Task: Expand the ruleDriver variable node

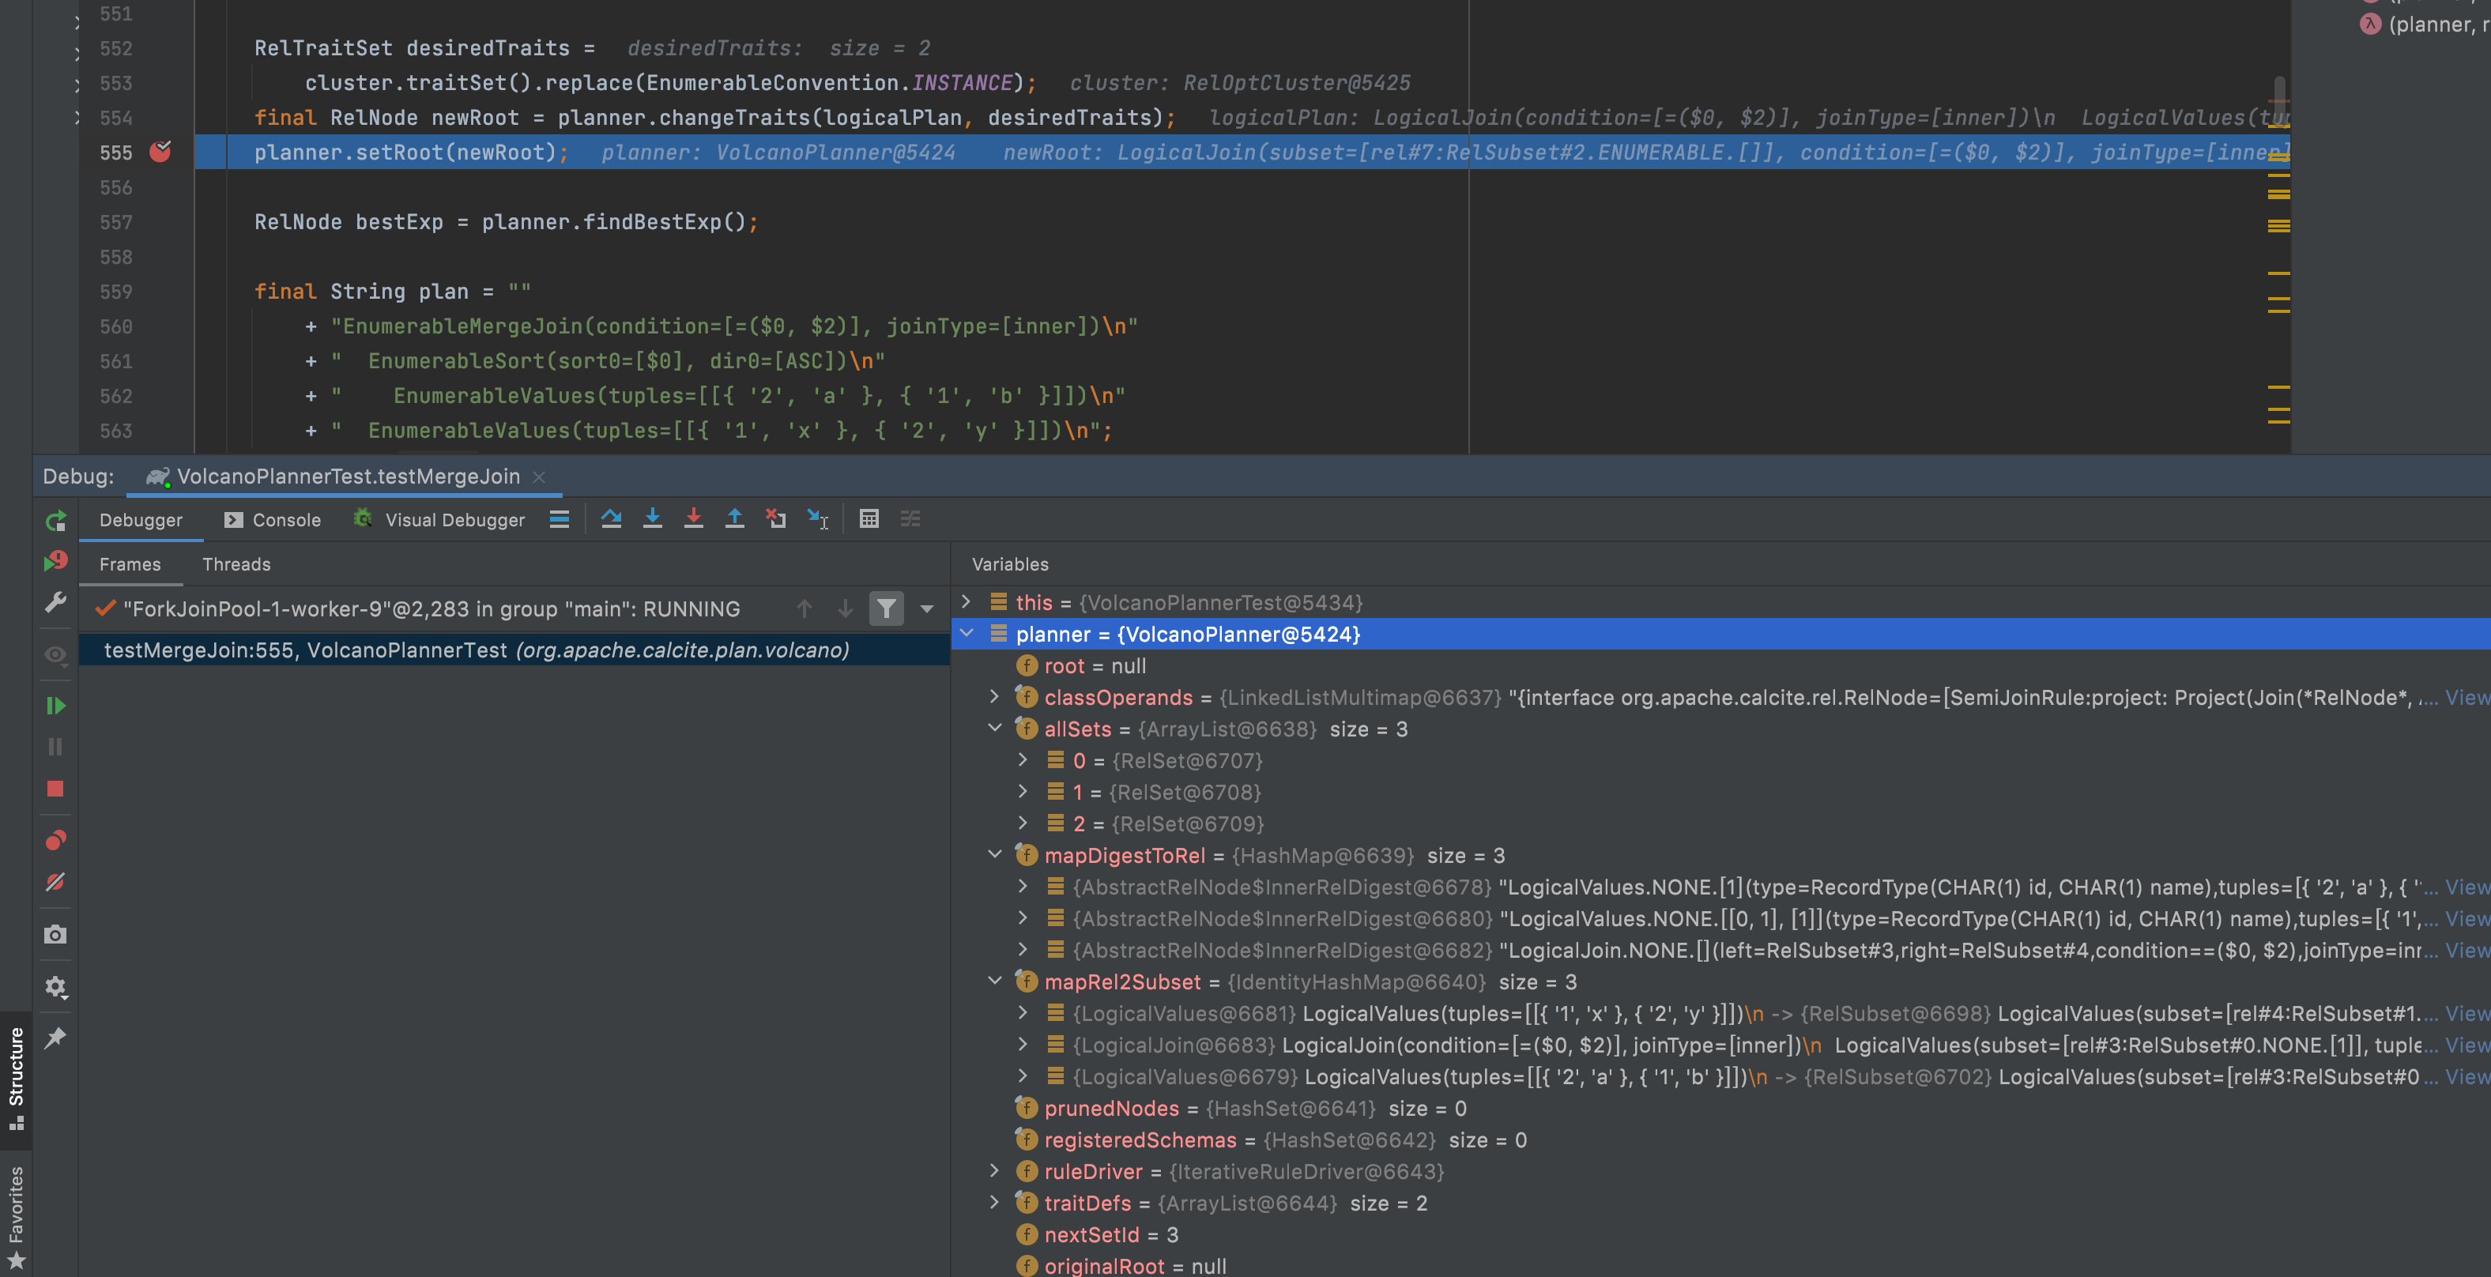Action: tap(994, 1172)
